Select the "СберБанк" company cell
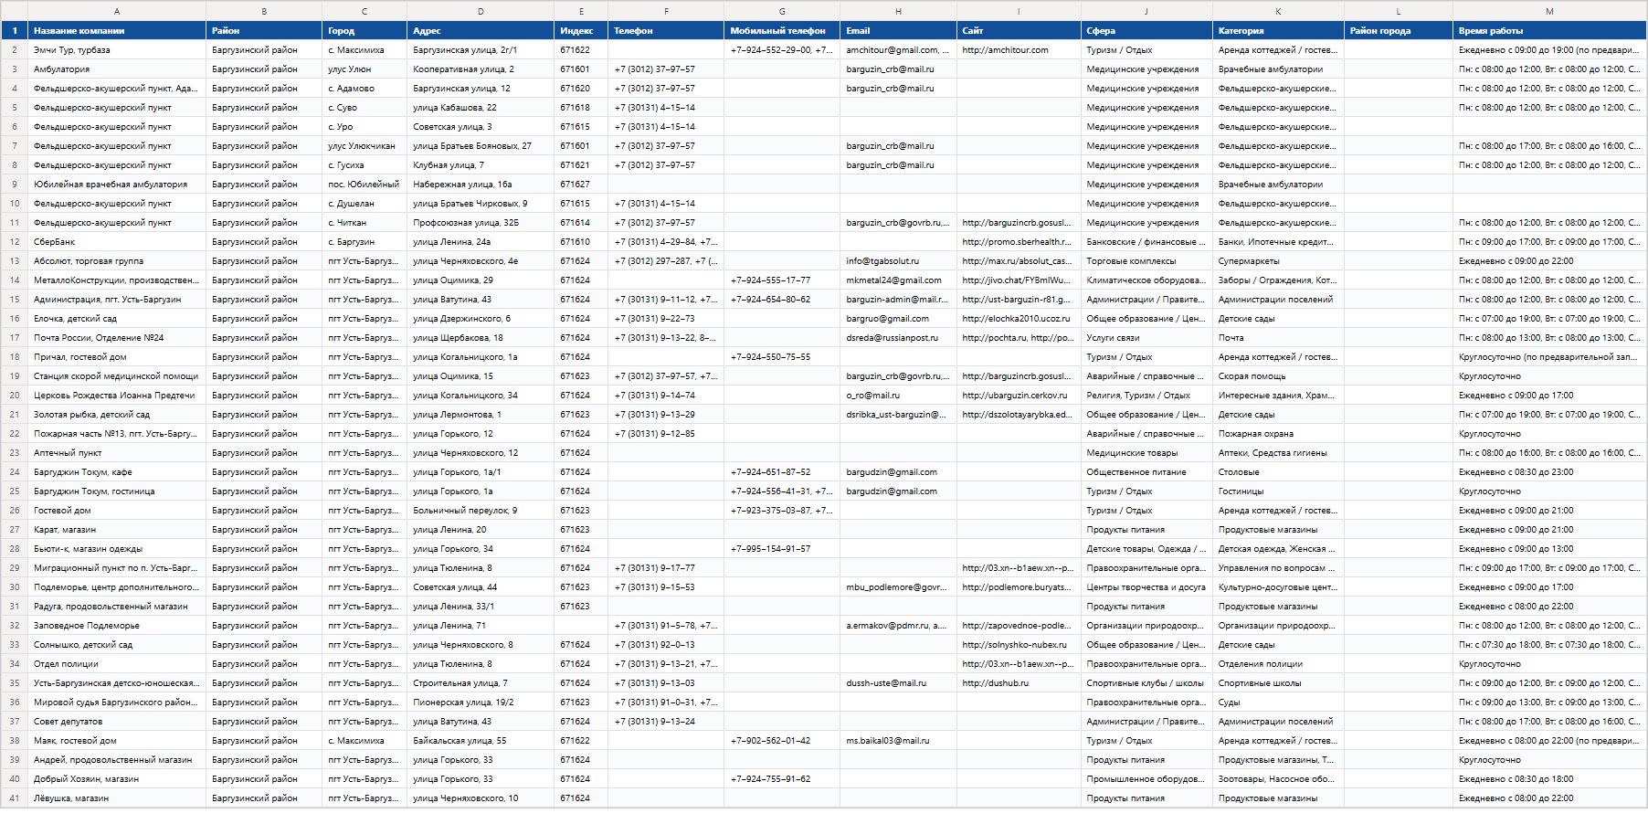The width and height of the screenshot is (1648, 824). [x=117, y=242]
